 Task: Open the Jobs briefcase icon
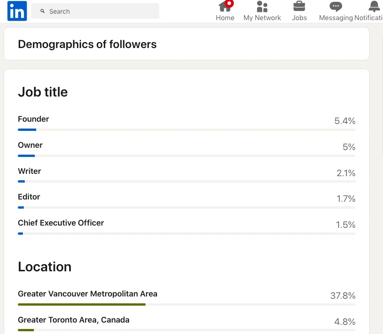(299, 6)
